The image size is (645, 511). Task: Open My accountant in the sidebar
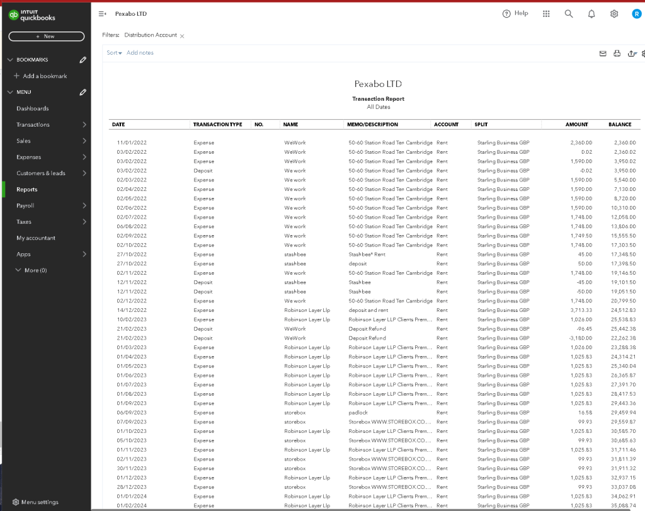tap(36, 238)
